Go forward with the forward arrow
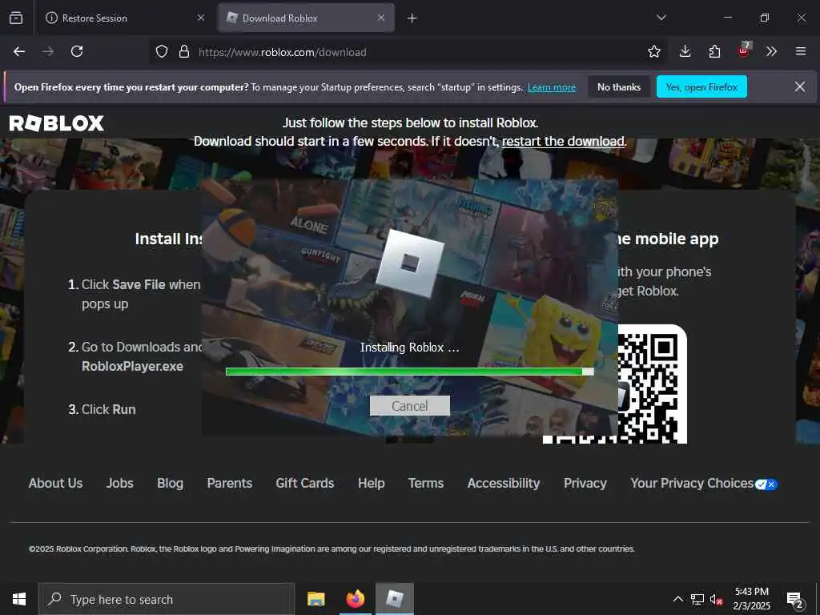 [48, 51]
